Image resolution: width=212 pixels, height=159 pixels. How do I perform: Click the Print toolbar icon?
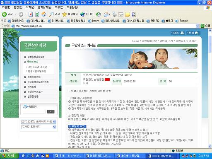114,14
